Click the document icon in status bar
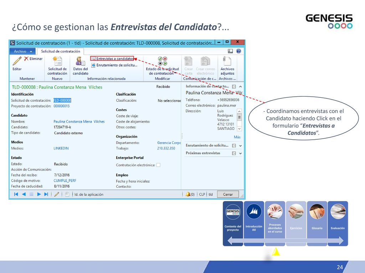The height and width of the screenshot is (273, 365). click(x=67, y=194)
